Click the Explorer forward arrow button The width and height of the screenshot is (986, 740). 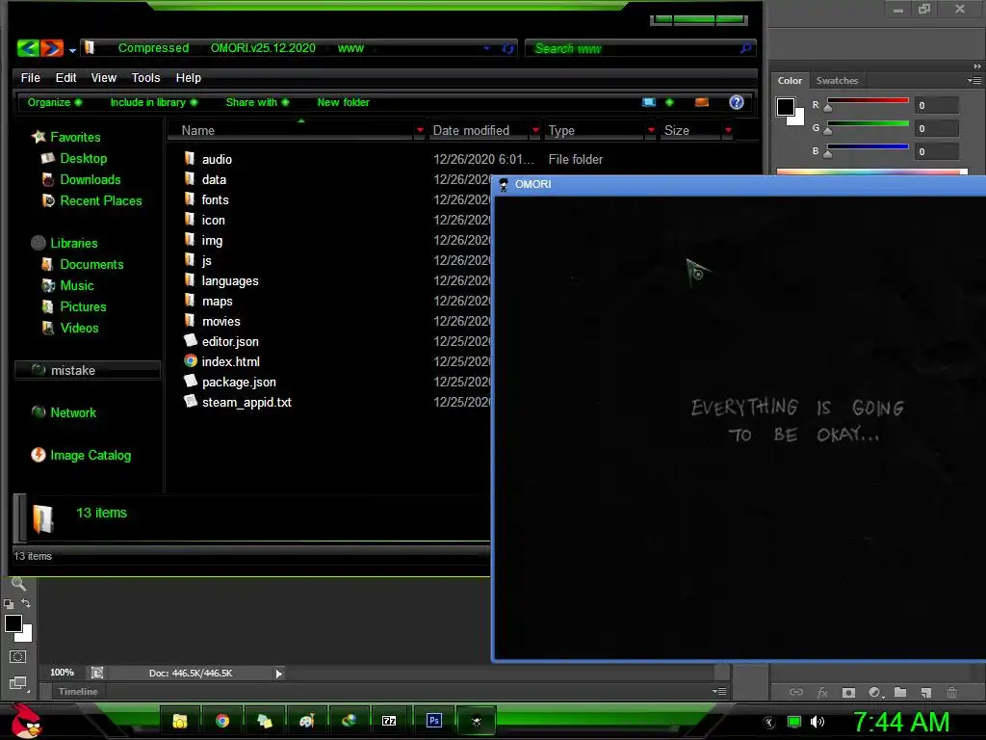[x=53, y=48]
